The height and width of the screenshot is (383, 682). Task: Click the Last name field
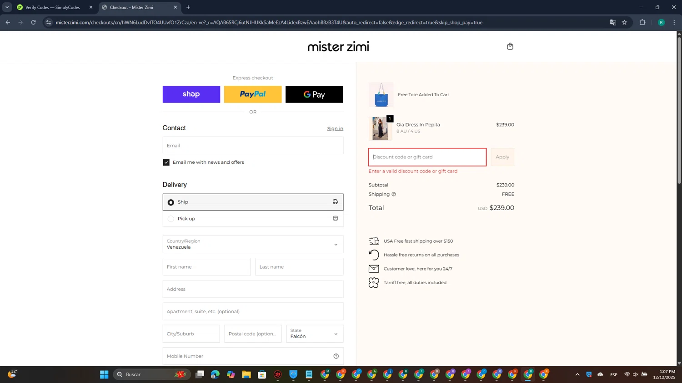pyautogui.click(x=299, y=267)
